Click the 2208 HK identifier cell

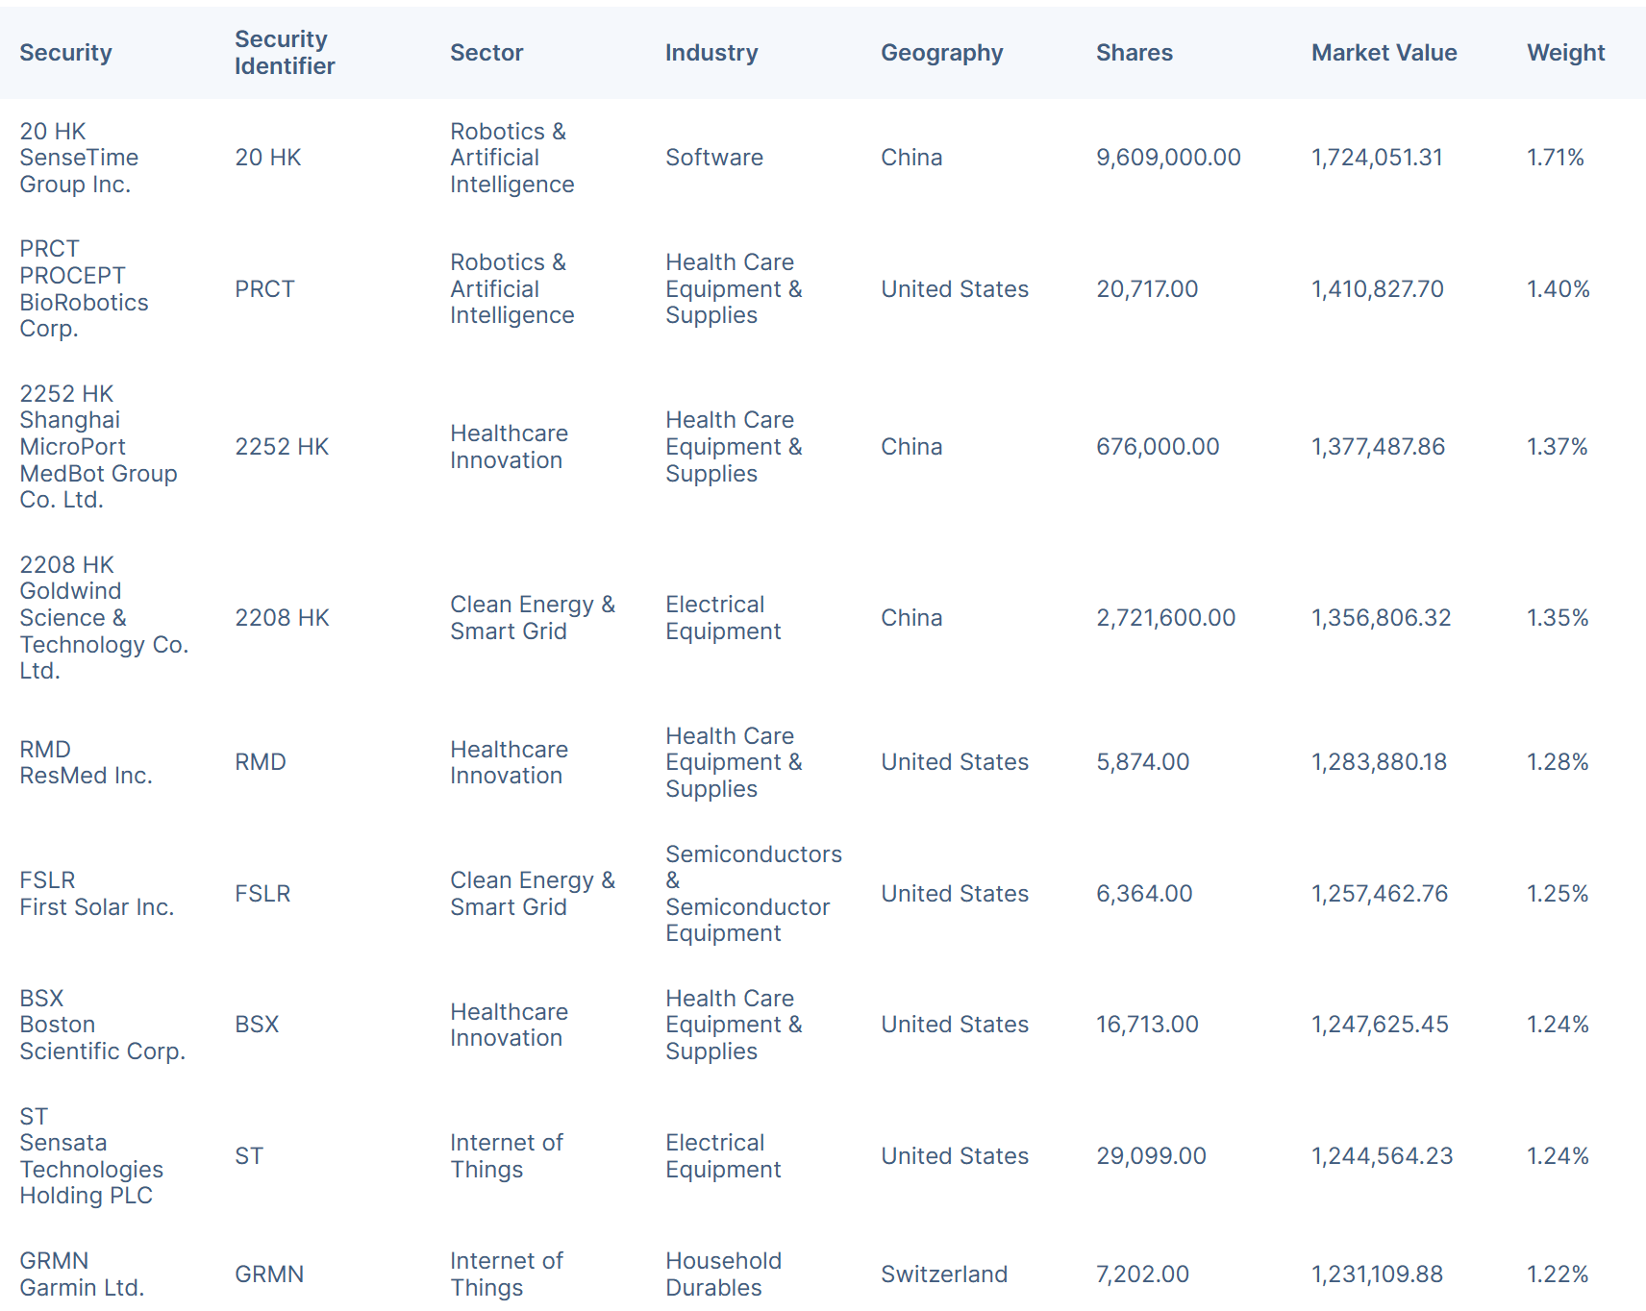282,618
